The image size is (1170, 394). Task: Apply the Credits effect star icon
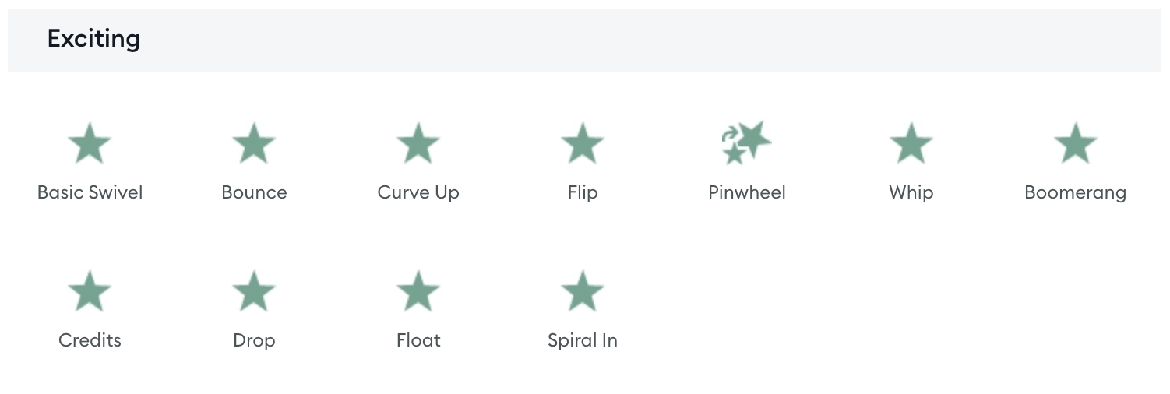tap(90, 291)
